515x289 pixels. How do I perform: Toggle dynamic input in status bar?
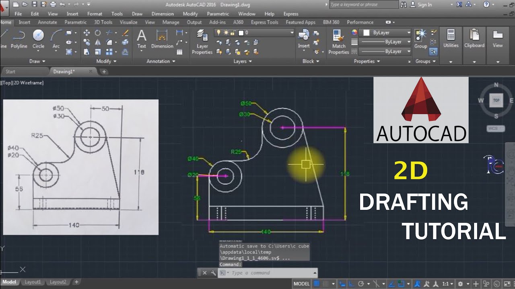[x=342, y=283]
